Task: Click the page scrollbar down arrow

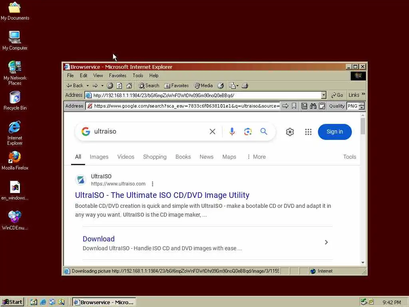Action: click(363, 263)
